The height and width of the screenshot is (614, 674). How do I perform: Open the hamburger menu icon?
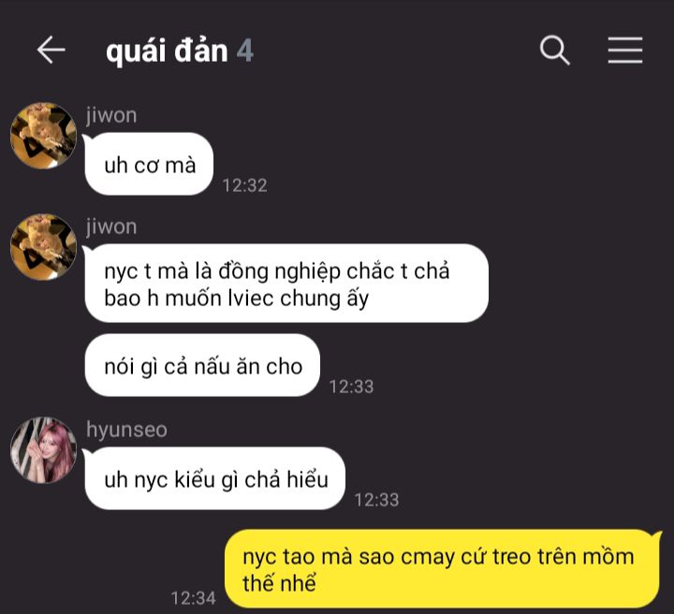[x=625, y=51]
